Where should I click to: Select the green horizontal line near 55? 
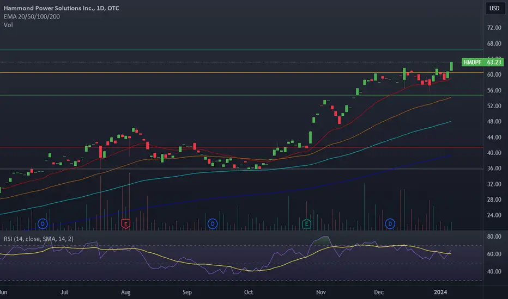point(241,95)
